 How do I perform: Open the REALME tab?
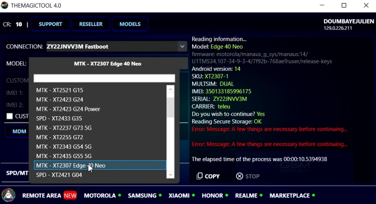(246, 196)
